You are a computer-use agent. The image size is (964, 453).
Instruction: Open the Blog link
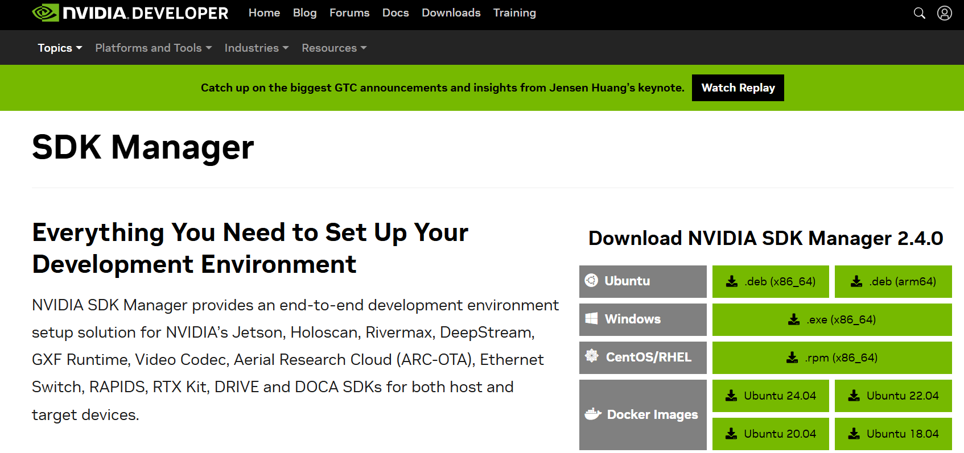click(x=304, y=13)
